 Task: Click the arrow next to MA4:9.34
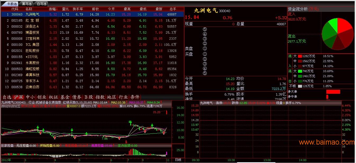(x=161, y=102)
